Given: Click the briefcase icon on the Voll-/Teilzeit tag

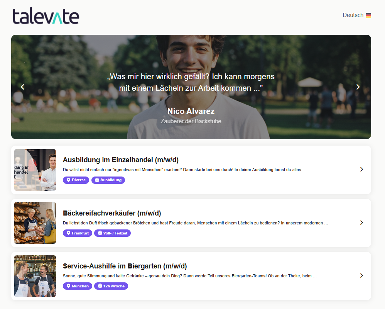Looking at the screenshot, I should tap(100, 233).
